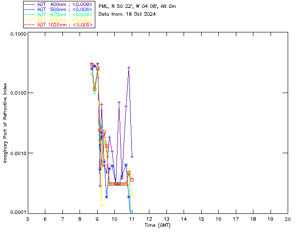This screenshot has width=296, height=237.
Task: Click the y-axis tick label 0.0010
Action: 18,153
